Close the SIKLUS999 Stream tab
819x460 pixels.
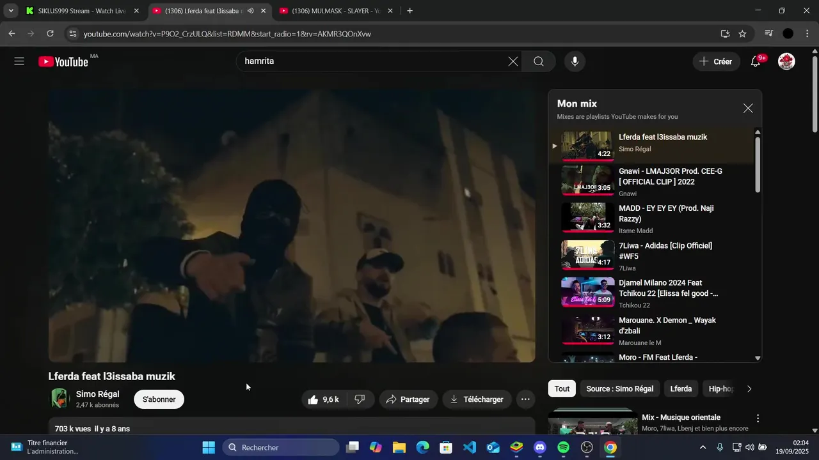point(136,11)
